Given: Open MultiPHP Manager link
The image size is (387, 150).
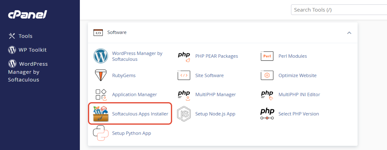Looking at the screenshot, I should (x=215, y=94).
